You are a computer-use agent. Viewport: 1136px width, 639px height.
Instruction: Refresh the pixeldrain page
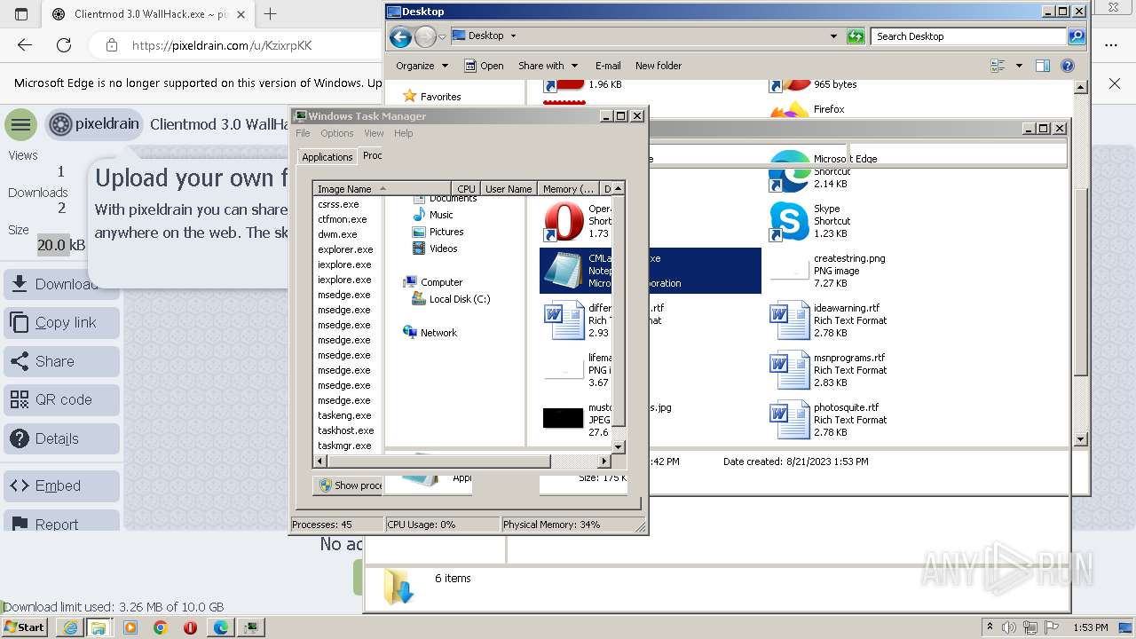[x=64, y=45]
